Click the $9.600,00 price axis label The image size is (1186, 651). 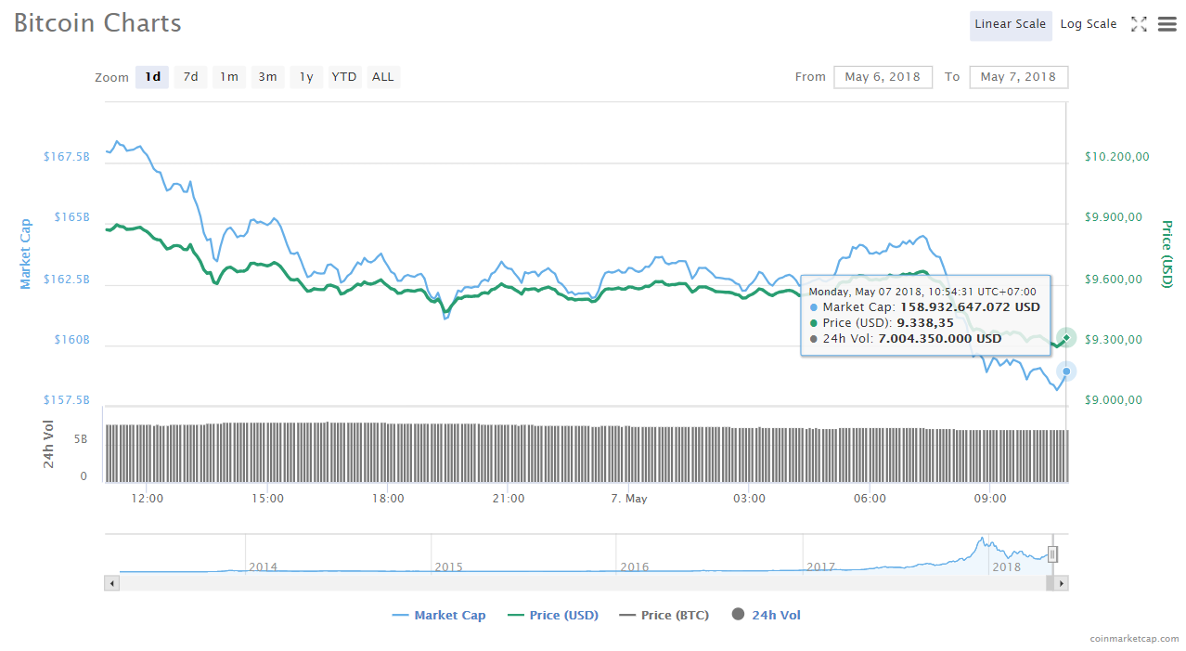pos(1114,280)
